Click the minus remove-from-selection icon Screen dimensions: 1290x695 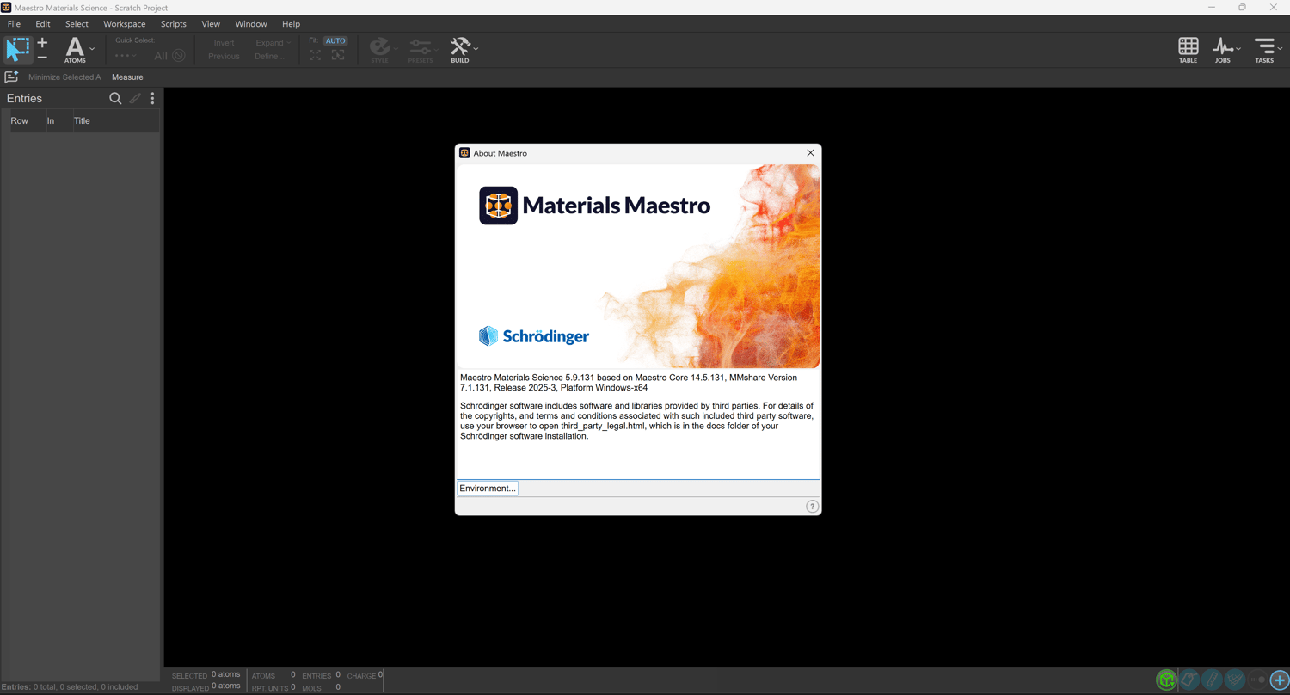pyautogui.click(x=42, y=57)
